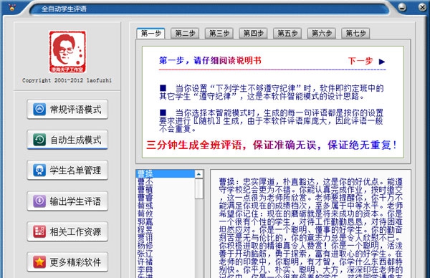Switch to 自动生成模式 via its green clock icon

(x=39, y=140)
